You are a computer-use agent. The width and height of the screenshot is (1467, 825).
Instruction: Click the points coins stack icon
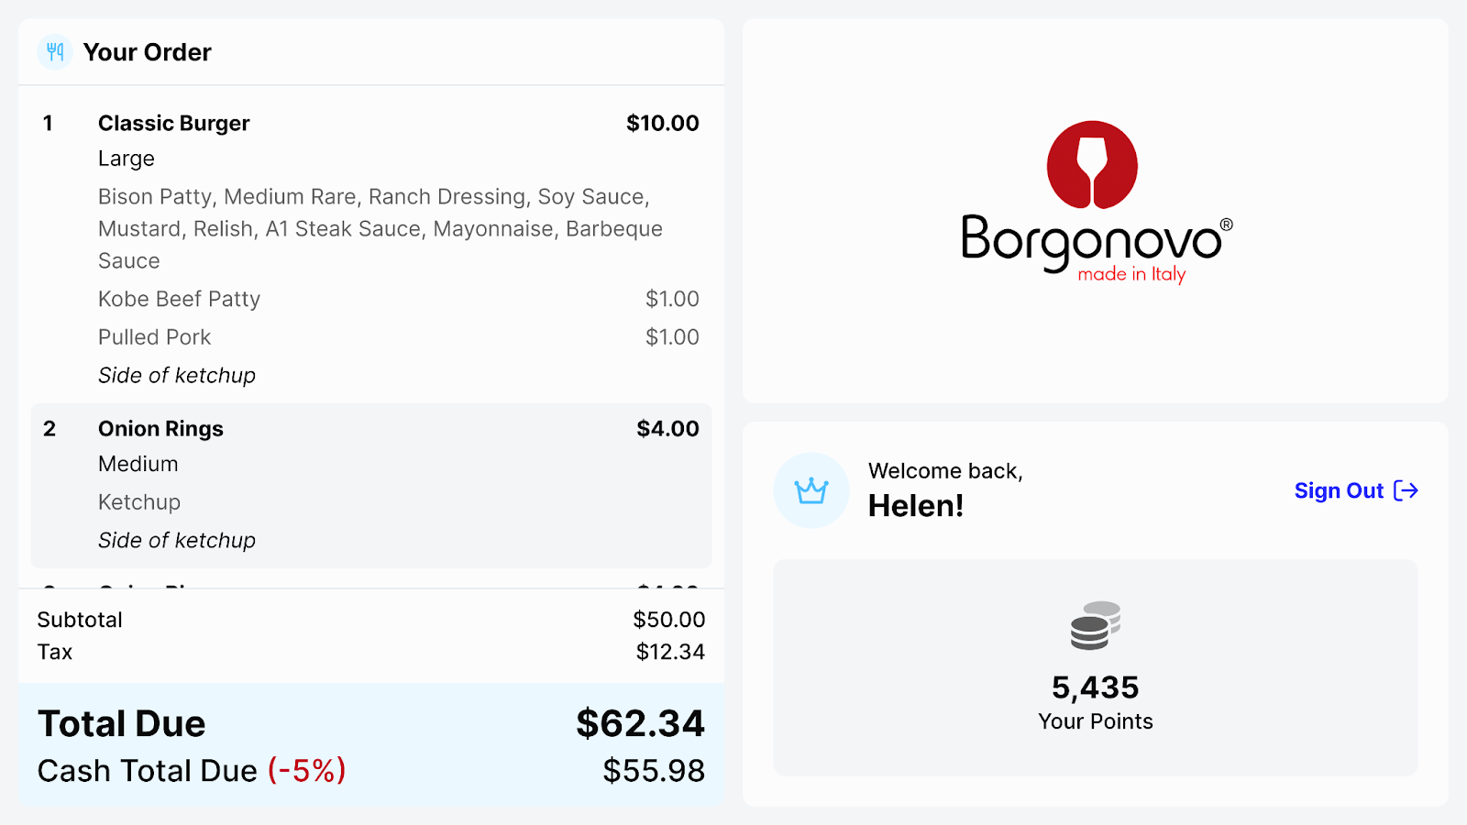[1095, 626]
